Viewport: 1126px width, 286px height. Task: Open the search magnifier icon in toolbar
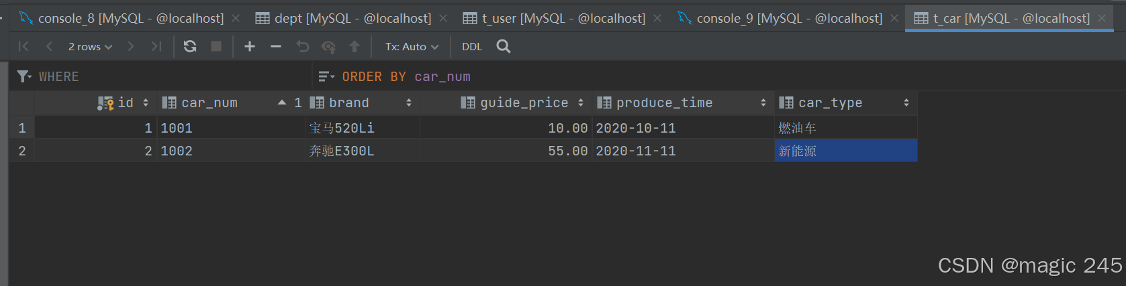click(503, 46)
